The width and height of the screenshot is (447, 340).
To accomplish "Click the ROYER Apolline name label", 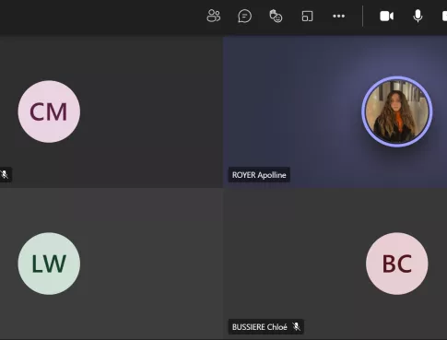I will 259,175.
